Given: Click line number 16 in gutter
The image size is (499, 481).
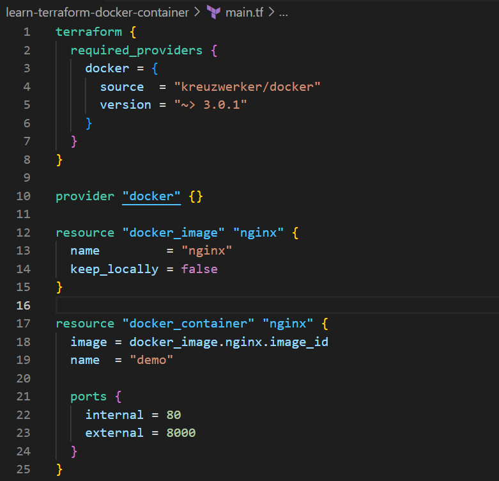Looking at the screenshot, I should [24, 306].
